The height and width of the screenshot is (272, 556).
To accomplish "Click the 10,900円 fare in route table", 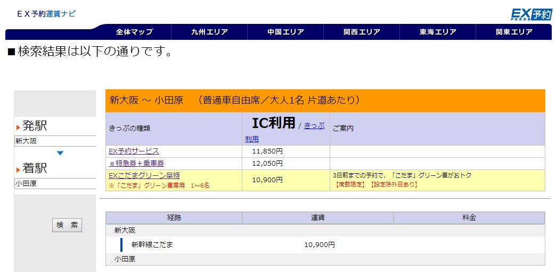I will tap(320, 245).
